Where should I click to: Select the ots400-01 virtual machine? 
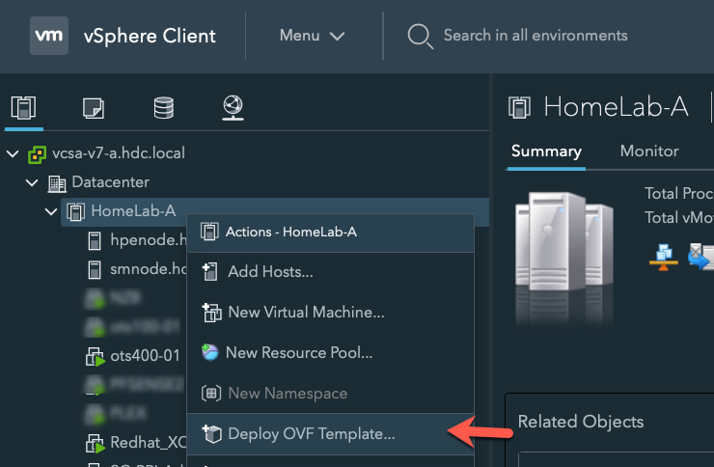pyautogui.click(x=146, y=355)
